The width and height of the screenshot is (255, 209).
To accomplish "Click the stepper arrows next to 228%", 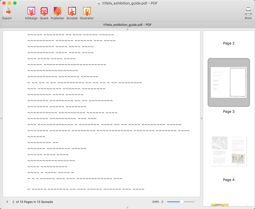I will [x=162, y=202].
